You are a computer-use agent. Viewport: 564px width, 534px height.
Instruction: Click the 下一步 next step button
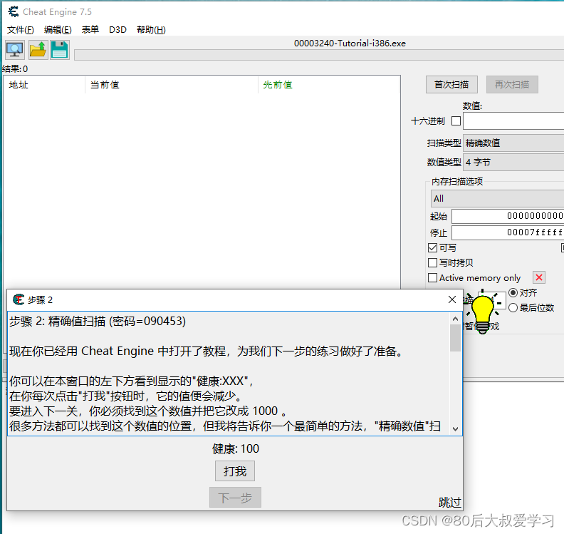[x=235, y=498]
